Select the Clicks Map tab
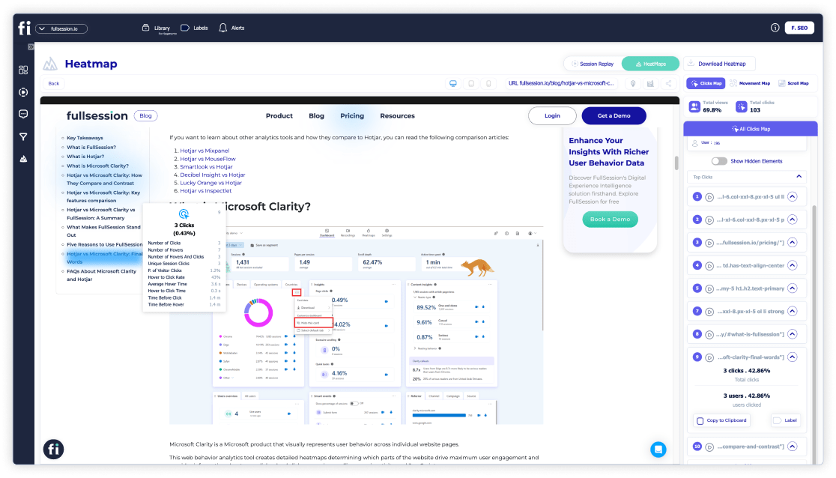Viewport: 836px width, 478px height. pos(706,83)
